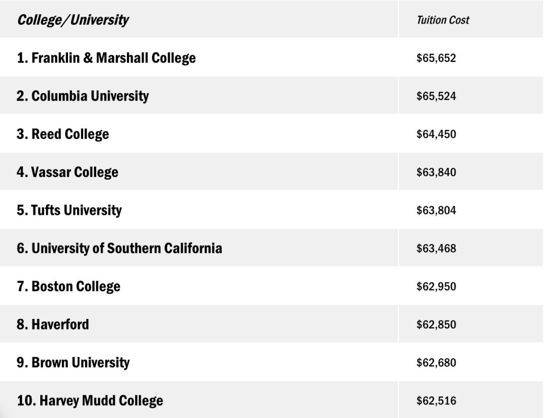This screenshot has width=544, height=418.
Task: Click the $65,524 tuition value
Action: click(x=436, y=96)
